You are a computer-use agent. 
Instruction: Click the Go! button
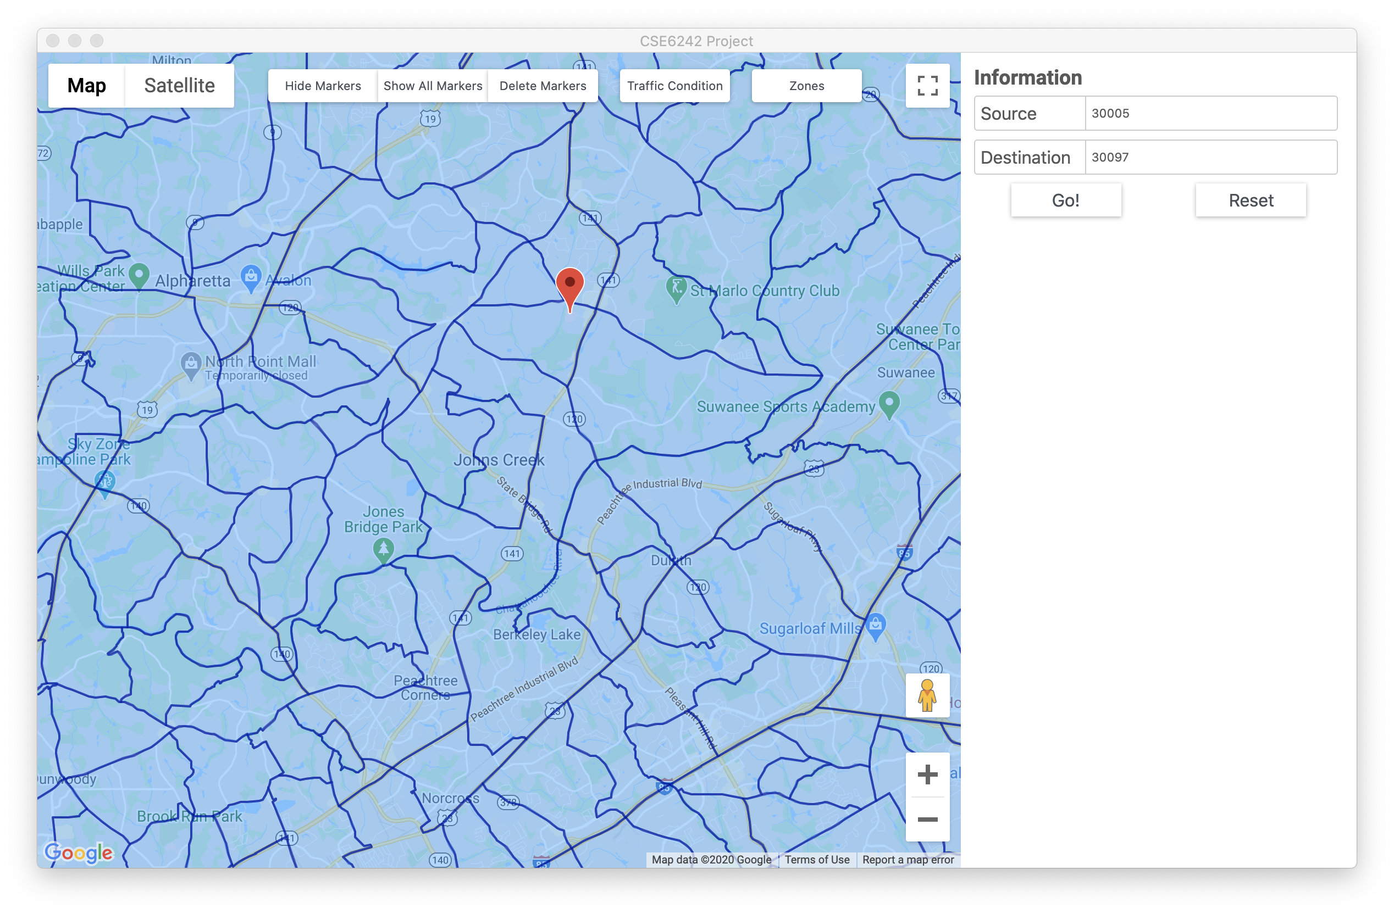tap(1065, 200)
